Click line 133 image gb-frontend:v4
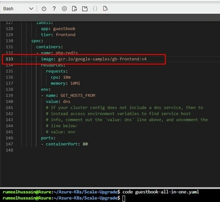This screenshot has height=202, width=220. click(94, 59)
